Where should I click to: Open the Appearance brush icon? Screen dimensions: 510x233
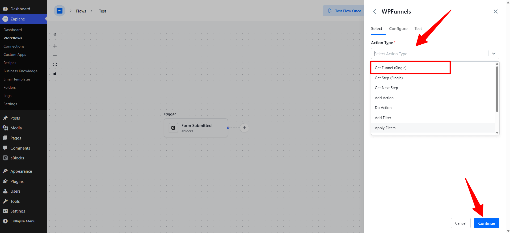5,171
